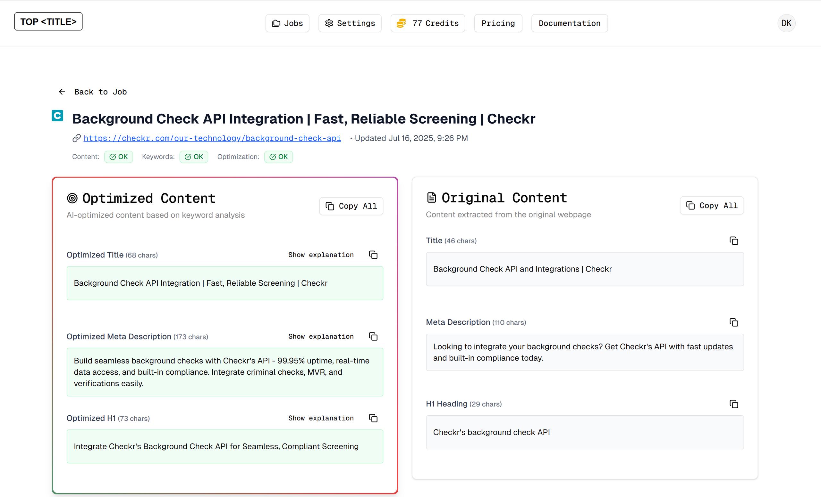Open the checkr.com background-check-api link
Viewport: 821px width, 497px height.
point(212,138)
